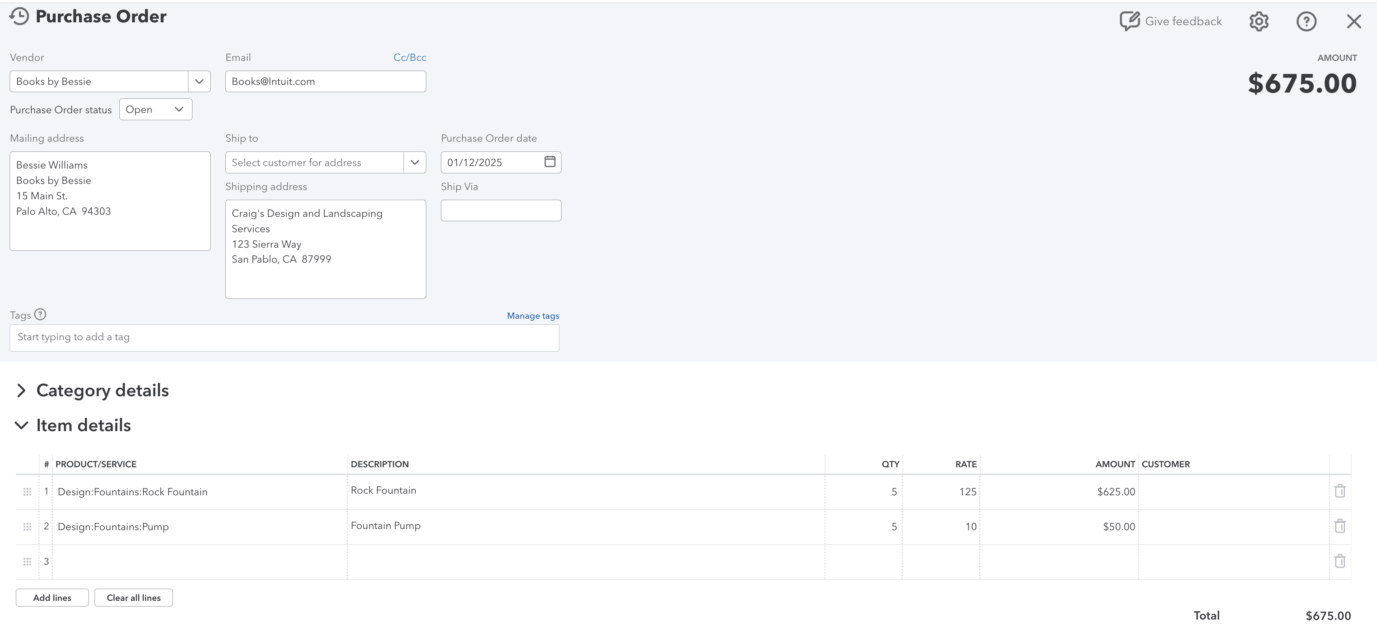This screenshot has width=1377, height=639.
Task: Open the Vendor dropdown arrow
Action: click(199, 81)
